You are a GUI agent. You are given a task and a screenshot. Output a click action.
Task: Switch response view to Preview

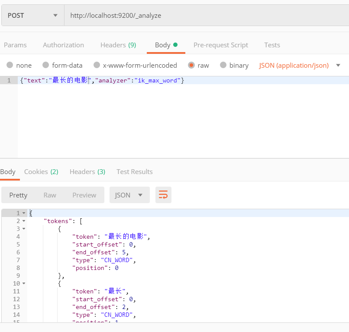pyautogui.click(x=84, y=195)
